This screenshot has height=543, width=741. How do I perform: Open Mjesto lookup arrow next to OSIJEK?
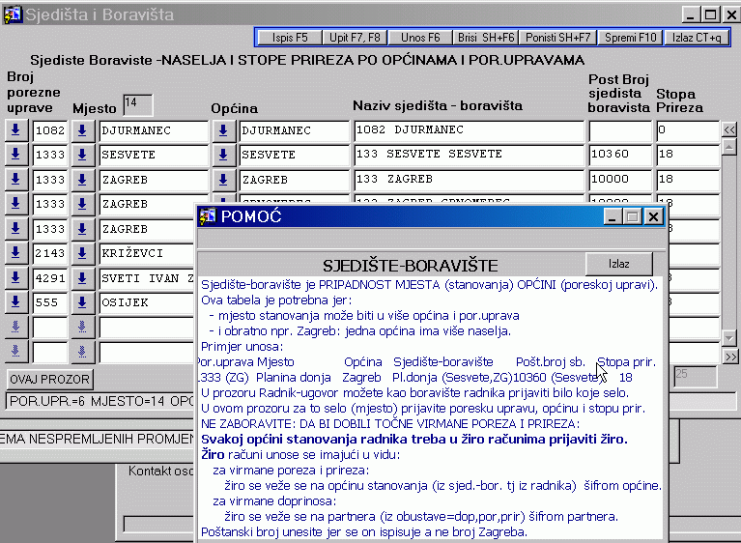[82, 302]
